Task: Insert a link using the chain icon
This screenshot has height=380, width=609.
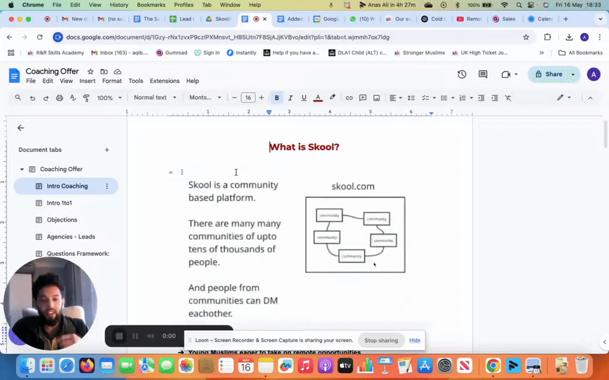Action: point(349,98)
